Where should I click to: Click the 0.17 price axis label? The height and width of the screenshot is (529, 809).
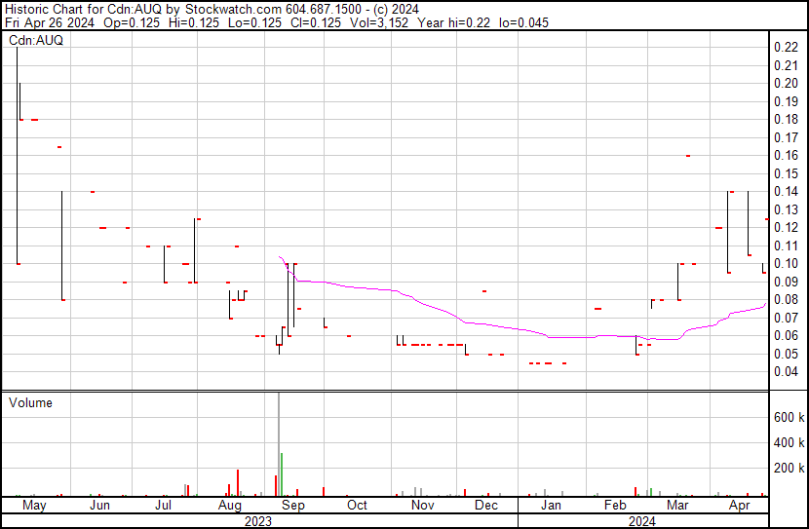[x=786, y=137]
